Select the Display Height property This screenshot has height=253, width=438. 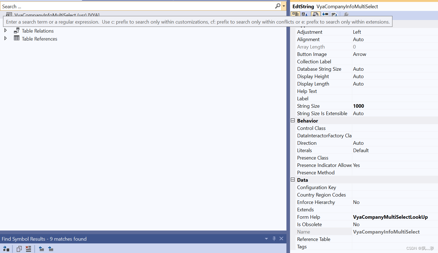[367, 76]
